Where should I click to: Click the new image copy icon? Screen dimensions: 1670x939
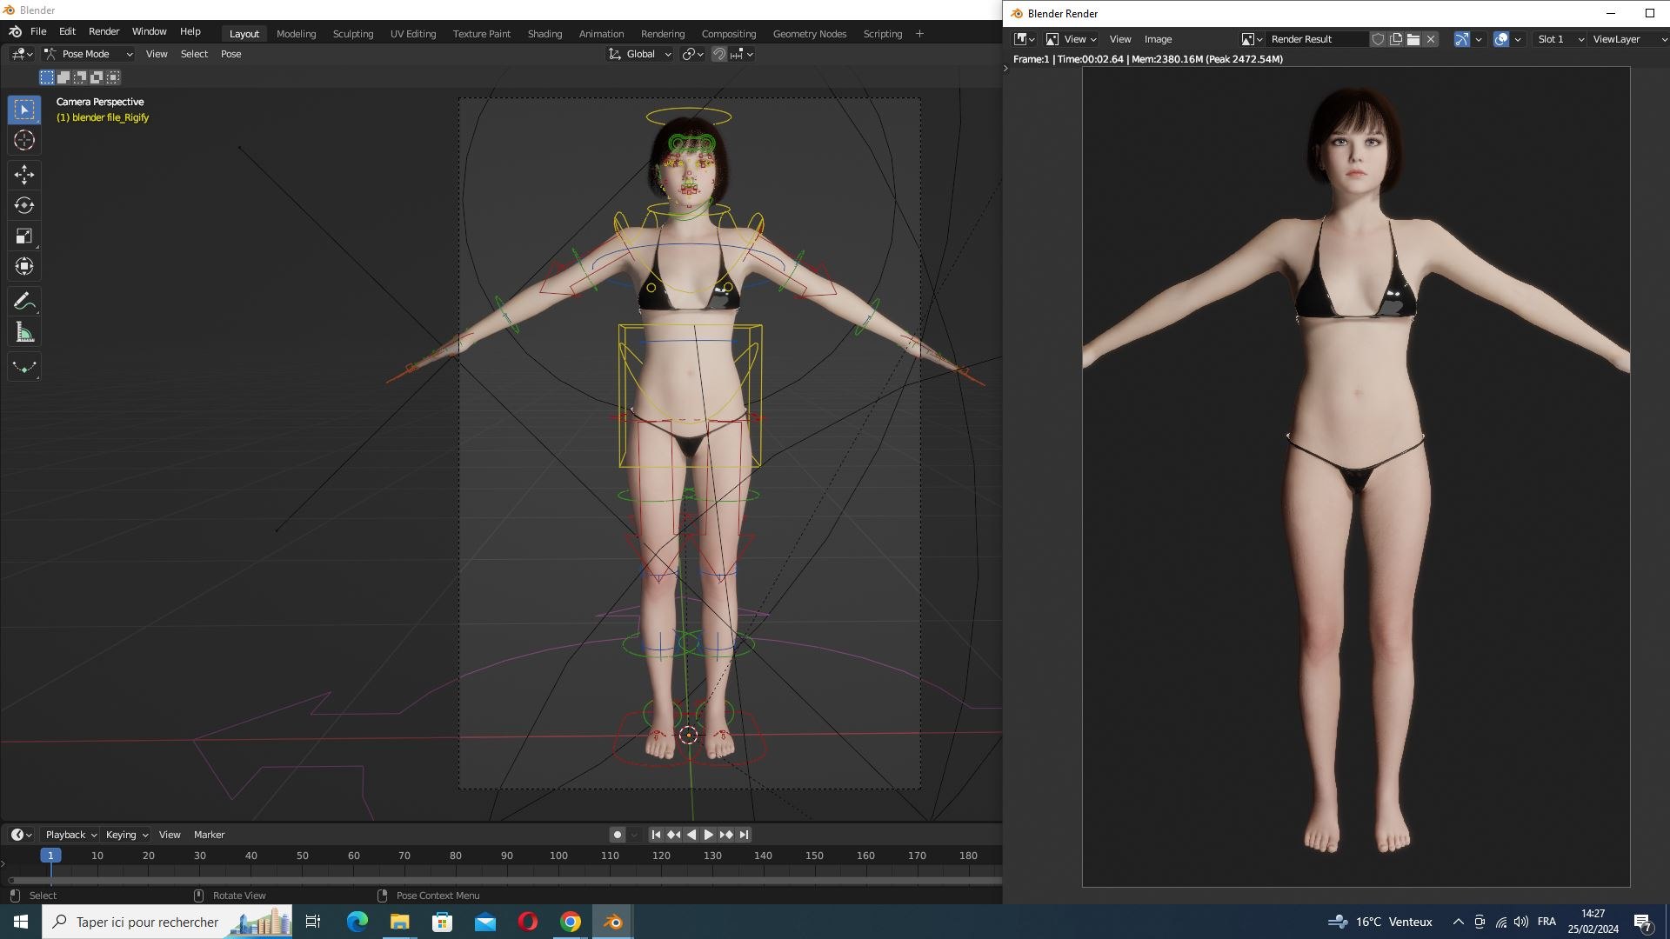pos(1395,39)
